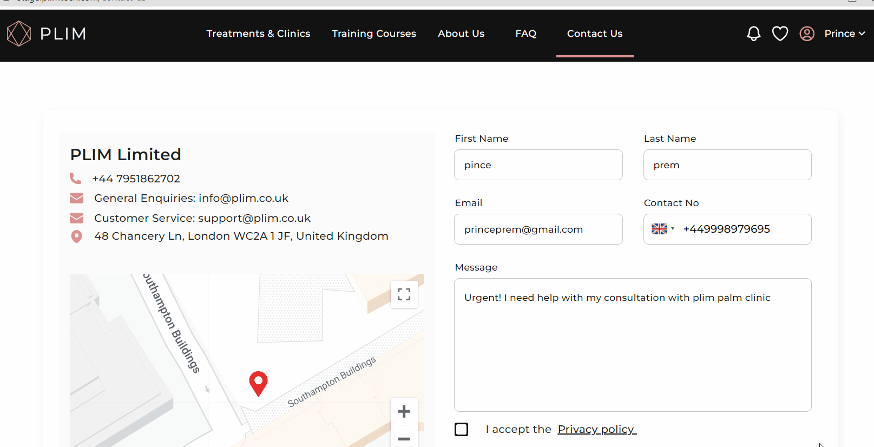Image resolution: width=874 pixels, height=447 pixels.
Task: Click the Email input field
Action: (x=538, y=229)
